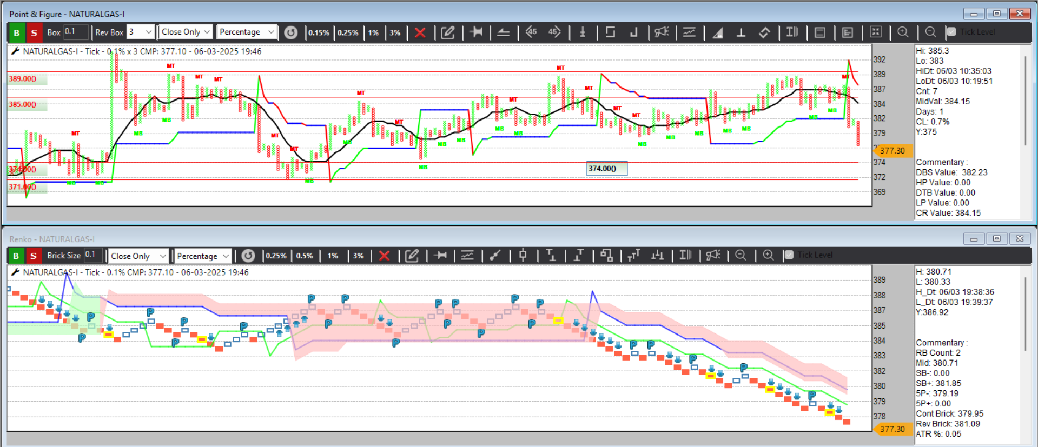Viewport: 1038px width, 447px height.
Task: Open Percentage dropdown in Renko toolbar
Action: click(203, 256)
